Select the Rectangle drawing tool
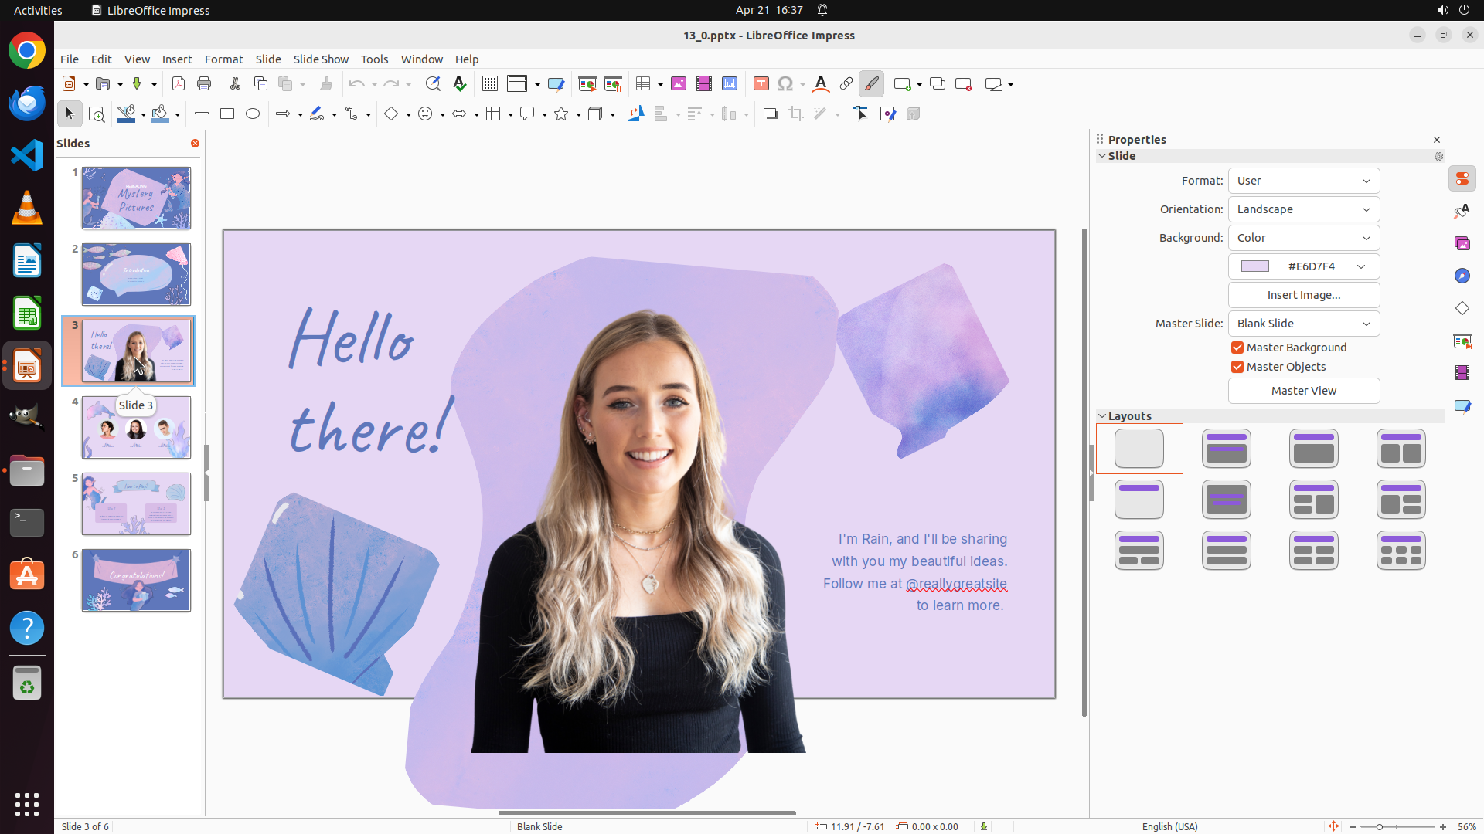1484x834 pixels. [227, 114]
